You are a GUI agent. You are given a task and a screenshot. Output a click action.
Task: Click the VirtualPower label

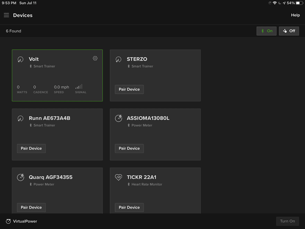coord(25,221)
